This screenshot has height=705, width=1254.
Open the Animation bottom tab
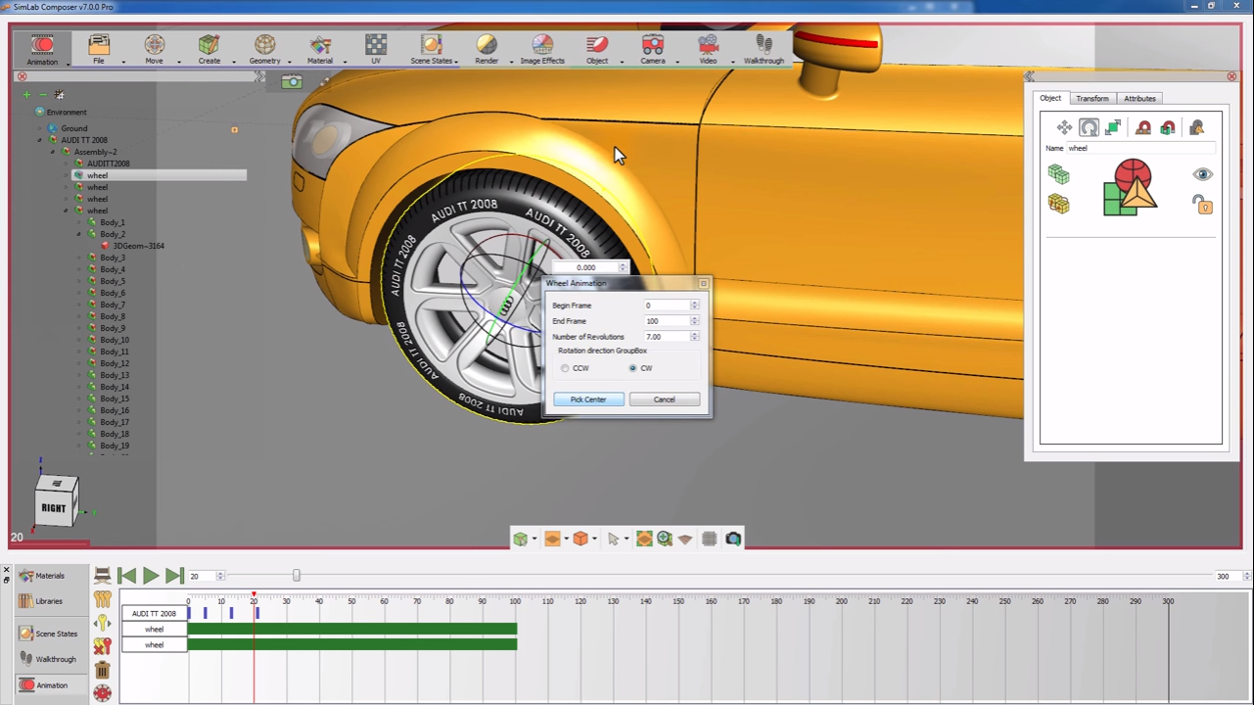tap(44, 685)
